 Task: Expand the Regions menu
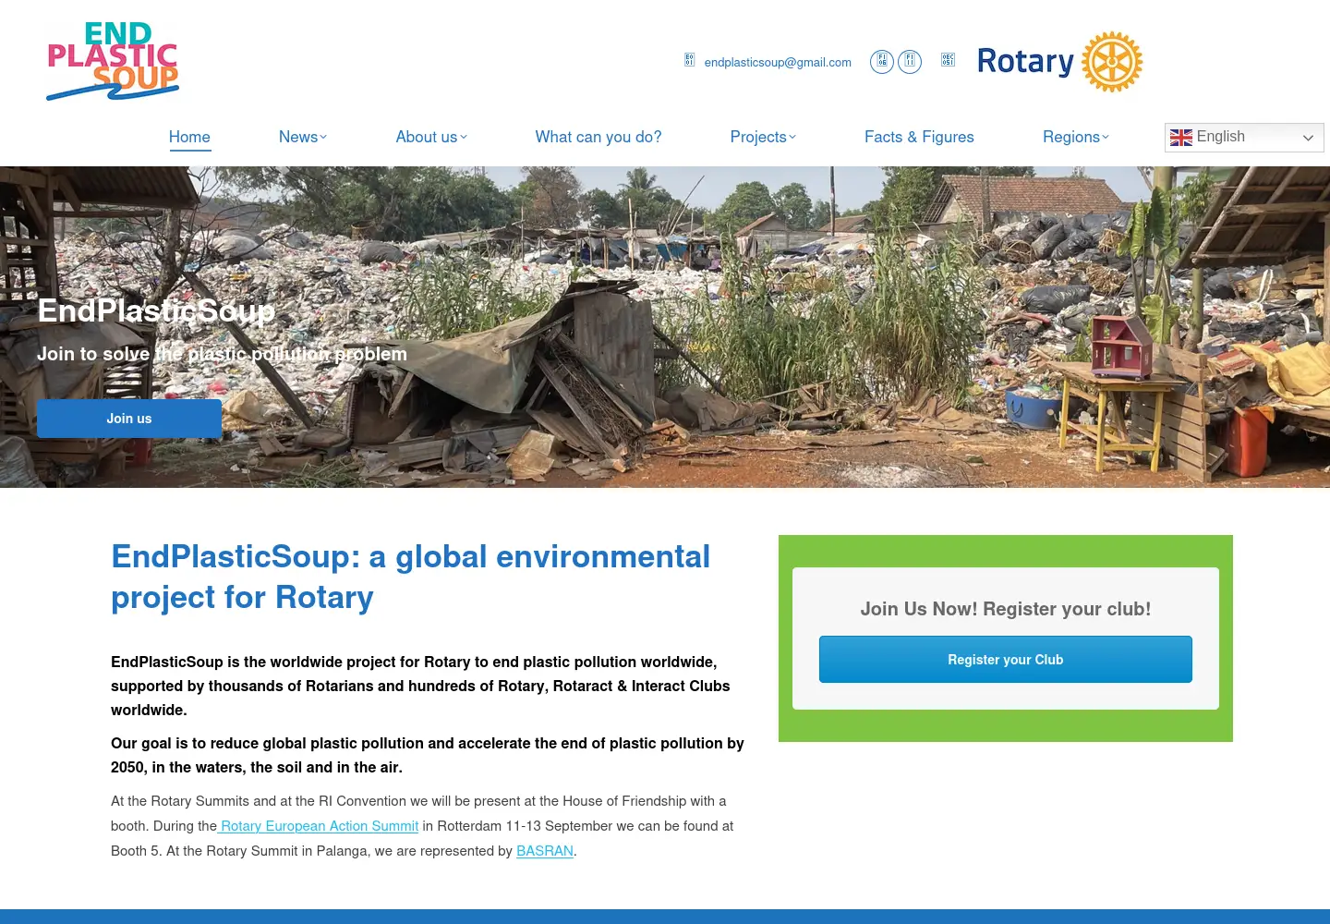(x=1076, y=137)
